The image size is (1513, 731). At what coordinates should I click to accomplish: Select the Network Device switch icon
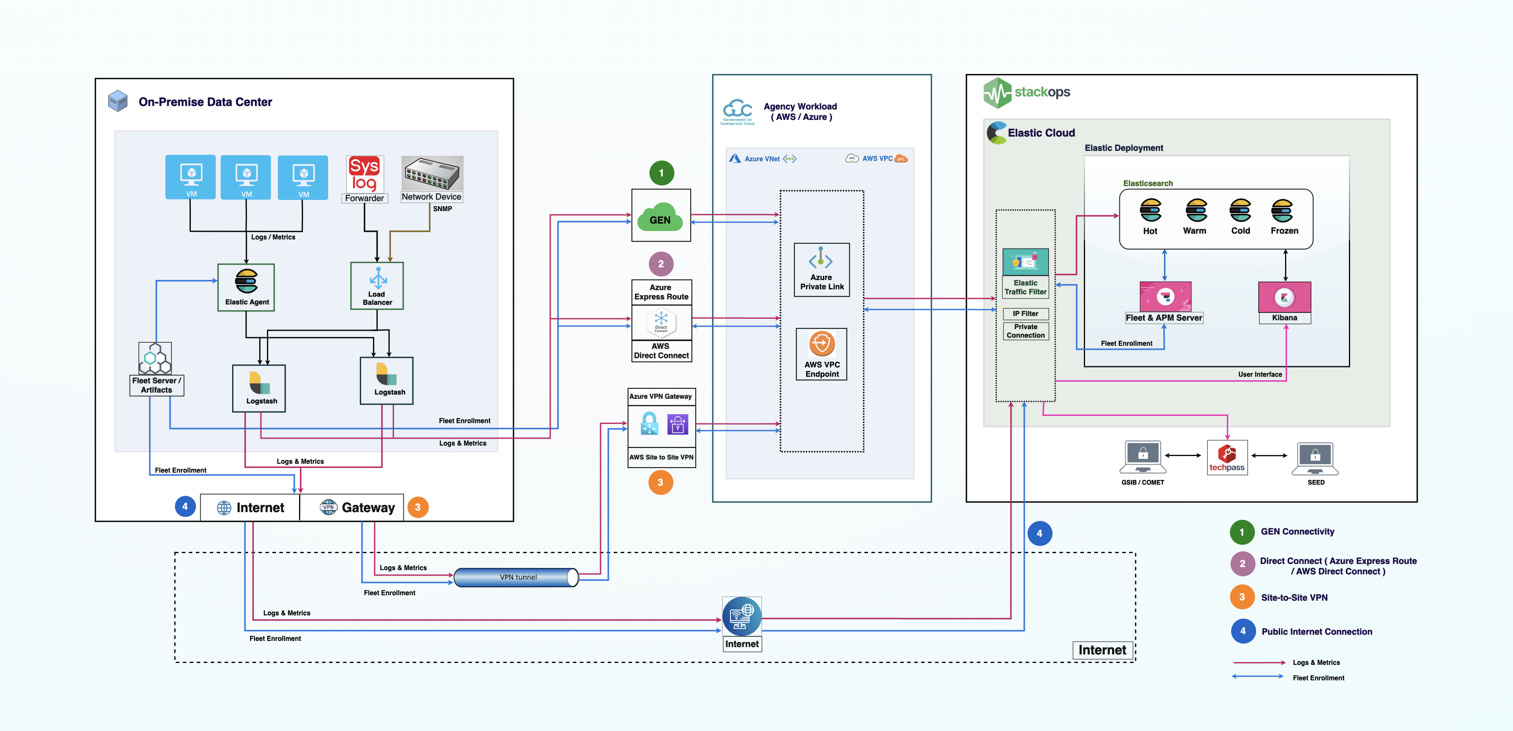click(432, 173)
